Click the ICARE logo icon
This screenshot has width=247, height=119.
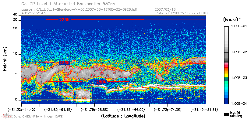(x=7, y=116)
